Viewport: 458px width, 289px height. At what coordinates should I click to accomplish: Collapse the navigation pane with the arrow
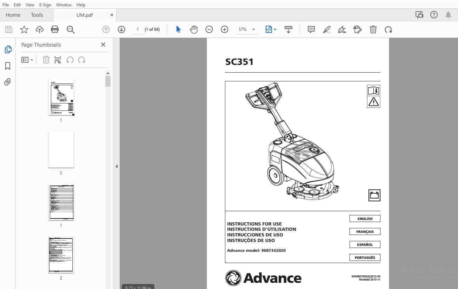coord(117,166)
